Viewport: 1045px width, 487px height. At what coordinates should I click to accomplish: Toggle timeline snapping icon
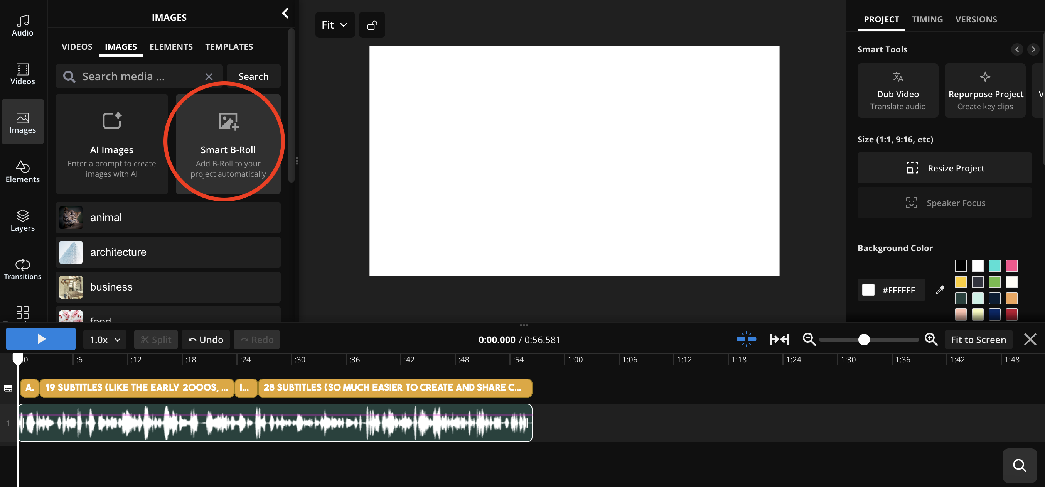pyautogui.click(x=746, y=339)
